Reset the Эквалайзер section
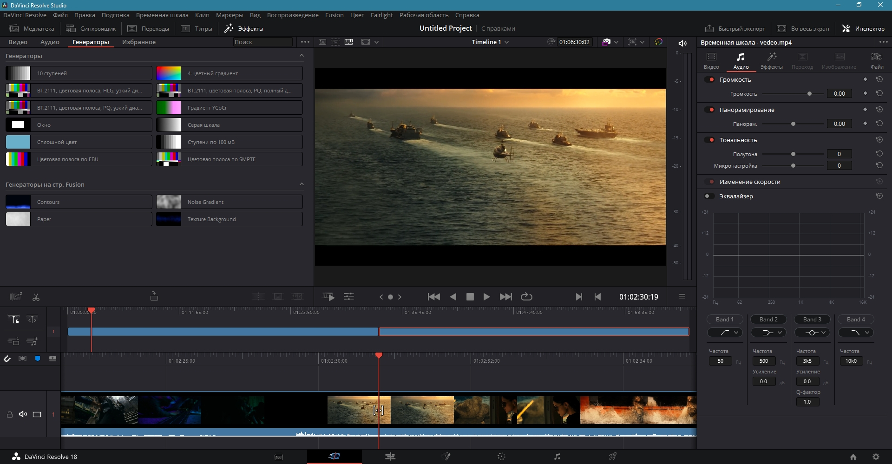This screenshot has width=892, height=464. [879, 196]
